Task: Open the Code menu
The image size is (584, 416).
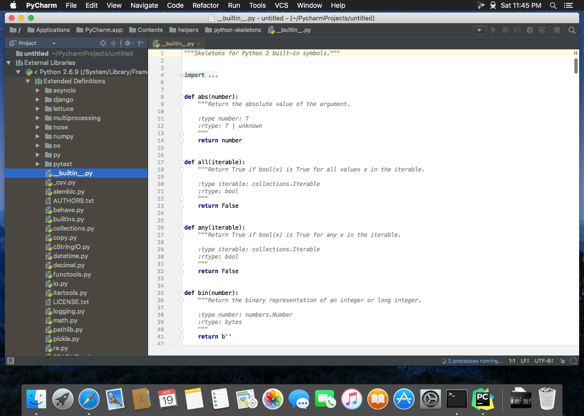Action: (175, 5)
